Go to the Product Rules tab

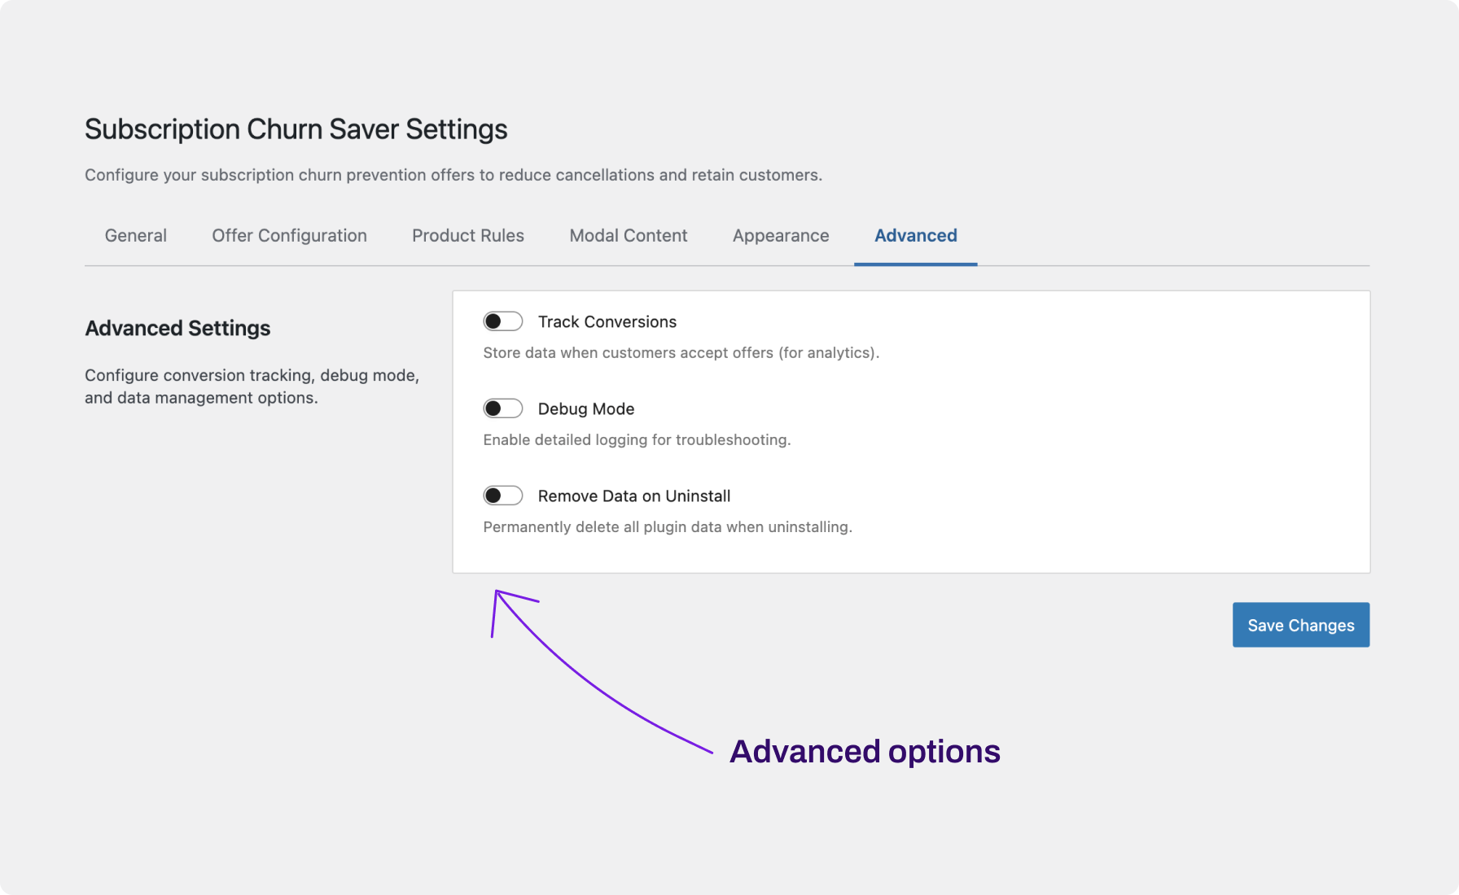pos(468,236)
